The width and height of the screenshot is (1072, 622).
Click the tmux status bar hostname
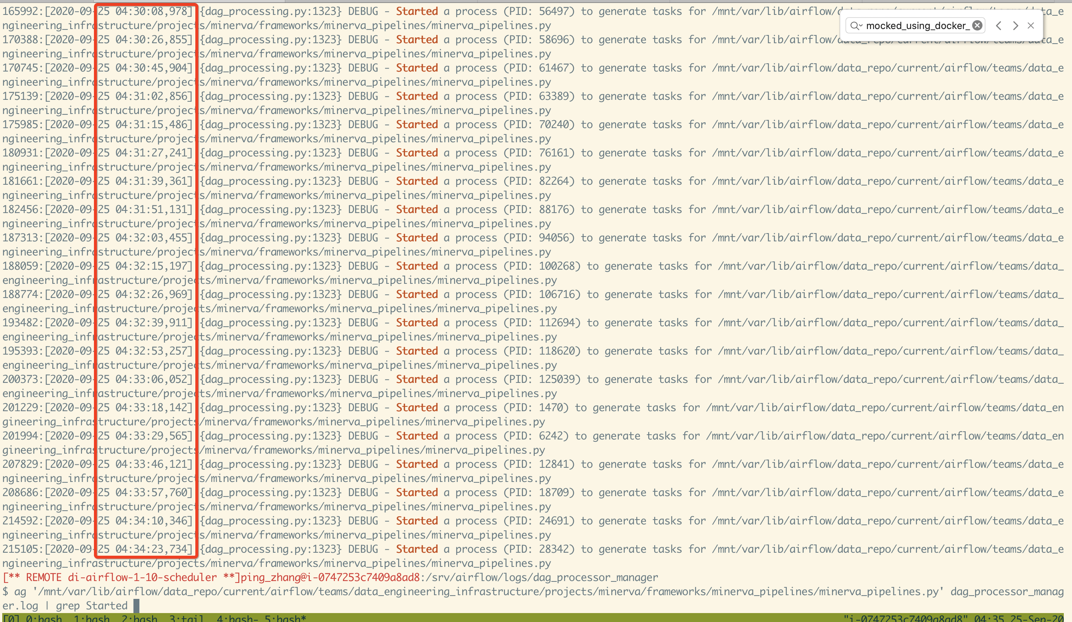point(906,618)
